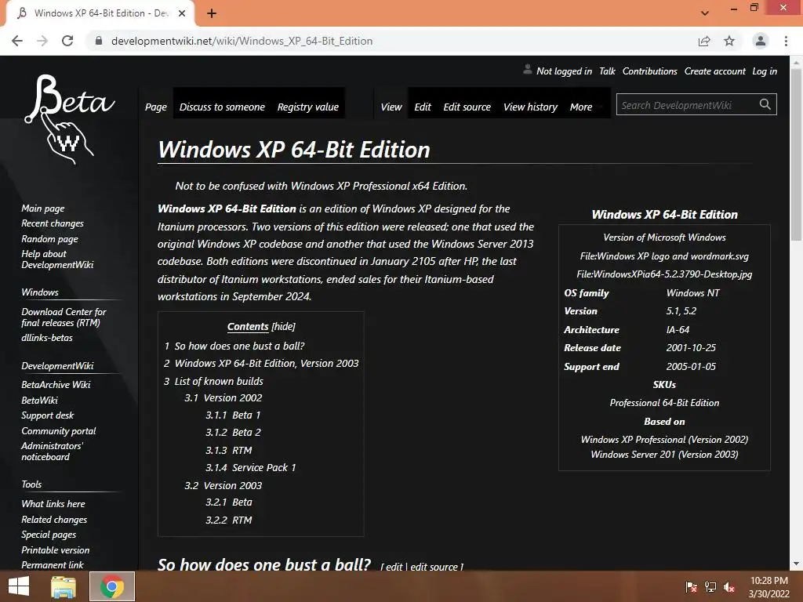
Task: Click File:Windows XP logo and wordmark.svg link
Action: [x=664, y=256]
